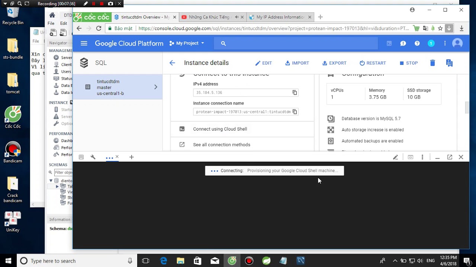Viewport: 476px width, 267px height.
Task: Click the EDIT instance button
Action: (x=263, y=63)
